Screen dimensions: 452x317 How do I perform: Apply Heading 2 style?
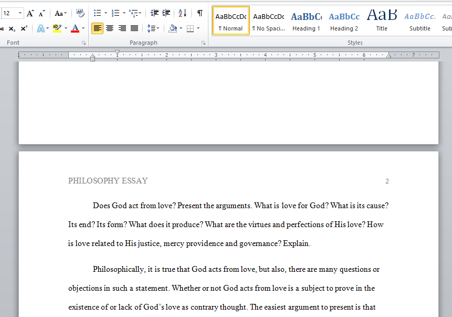tap(344, 21)
